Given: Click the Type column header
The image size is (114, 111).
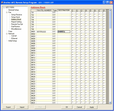Looking at the screenshot, I should [55, 10].
